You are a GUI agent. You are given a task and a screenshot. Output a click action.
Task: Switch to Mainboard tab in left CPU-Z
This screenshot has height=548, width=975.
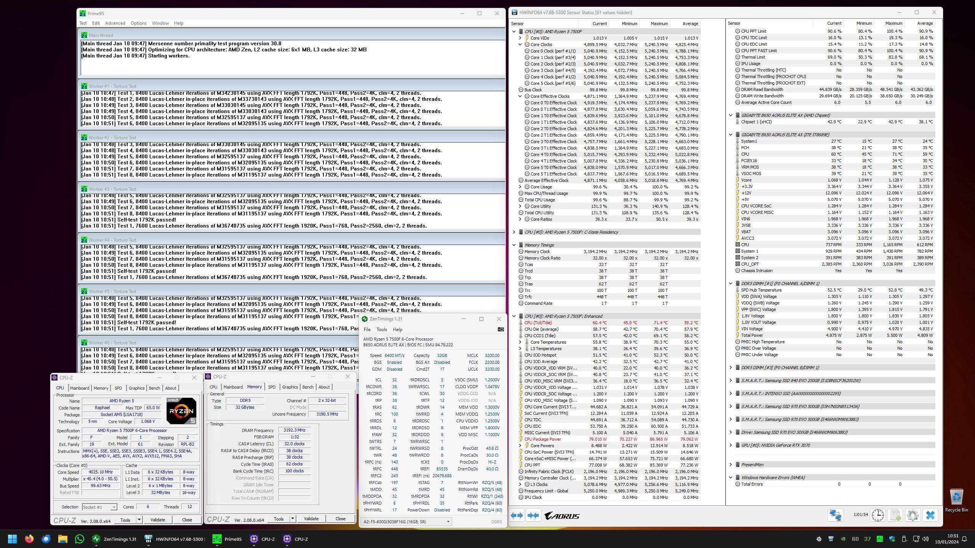tap(80, 388)
